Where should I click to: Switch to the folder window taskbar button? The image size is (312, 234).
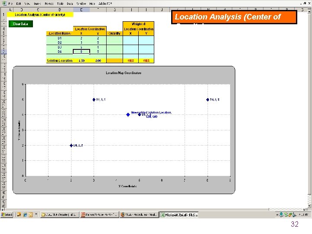click(60, 214)
